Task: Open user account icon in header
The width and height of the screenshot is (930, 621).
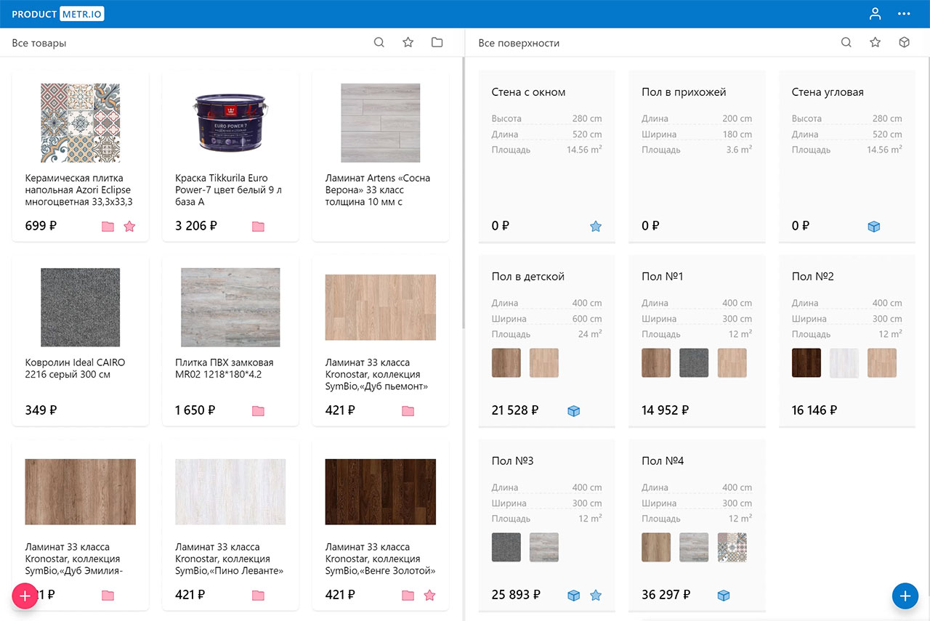Action: click(875, 14)
